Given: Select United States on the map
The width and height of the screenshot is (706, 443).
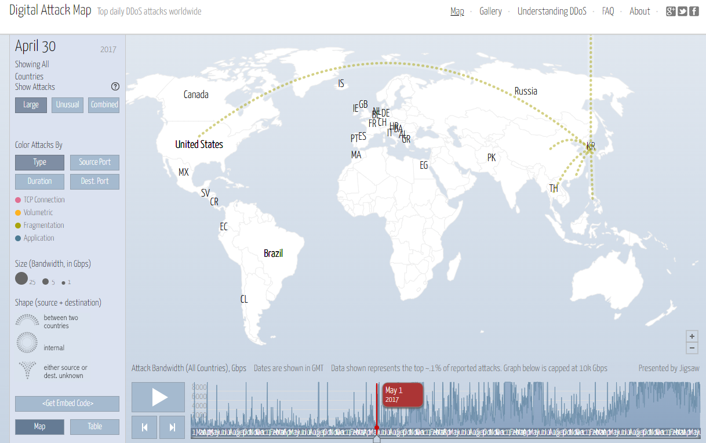Looking at the screenshot, I should 199,144.
